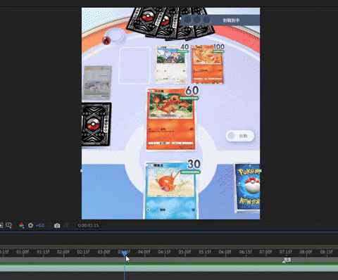
Task: Click the face-down deck card on left
Action: pyautogui.click(x=96, y=125)
